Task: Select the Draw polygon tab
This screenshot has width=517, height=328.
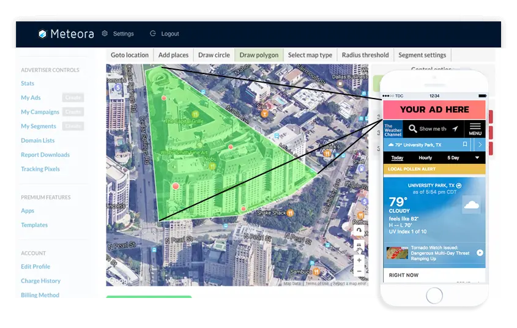Action: click(259, 55)
